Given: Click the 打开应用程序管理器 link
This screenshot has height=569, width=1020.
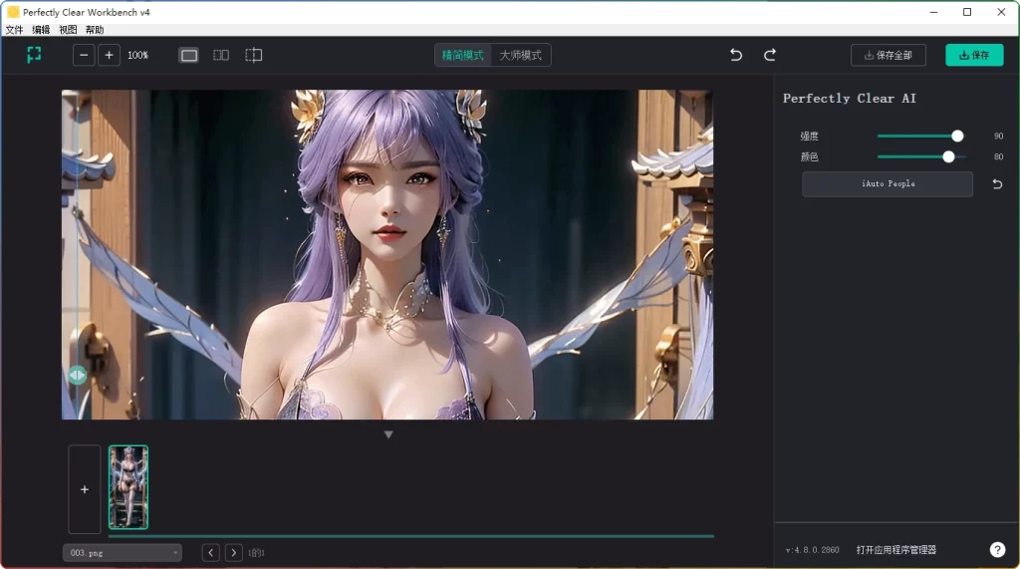Looking at the screenshot, I should coord(895,550).
